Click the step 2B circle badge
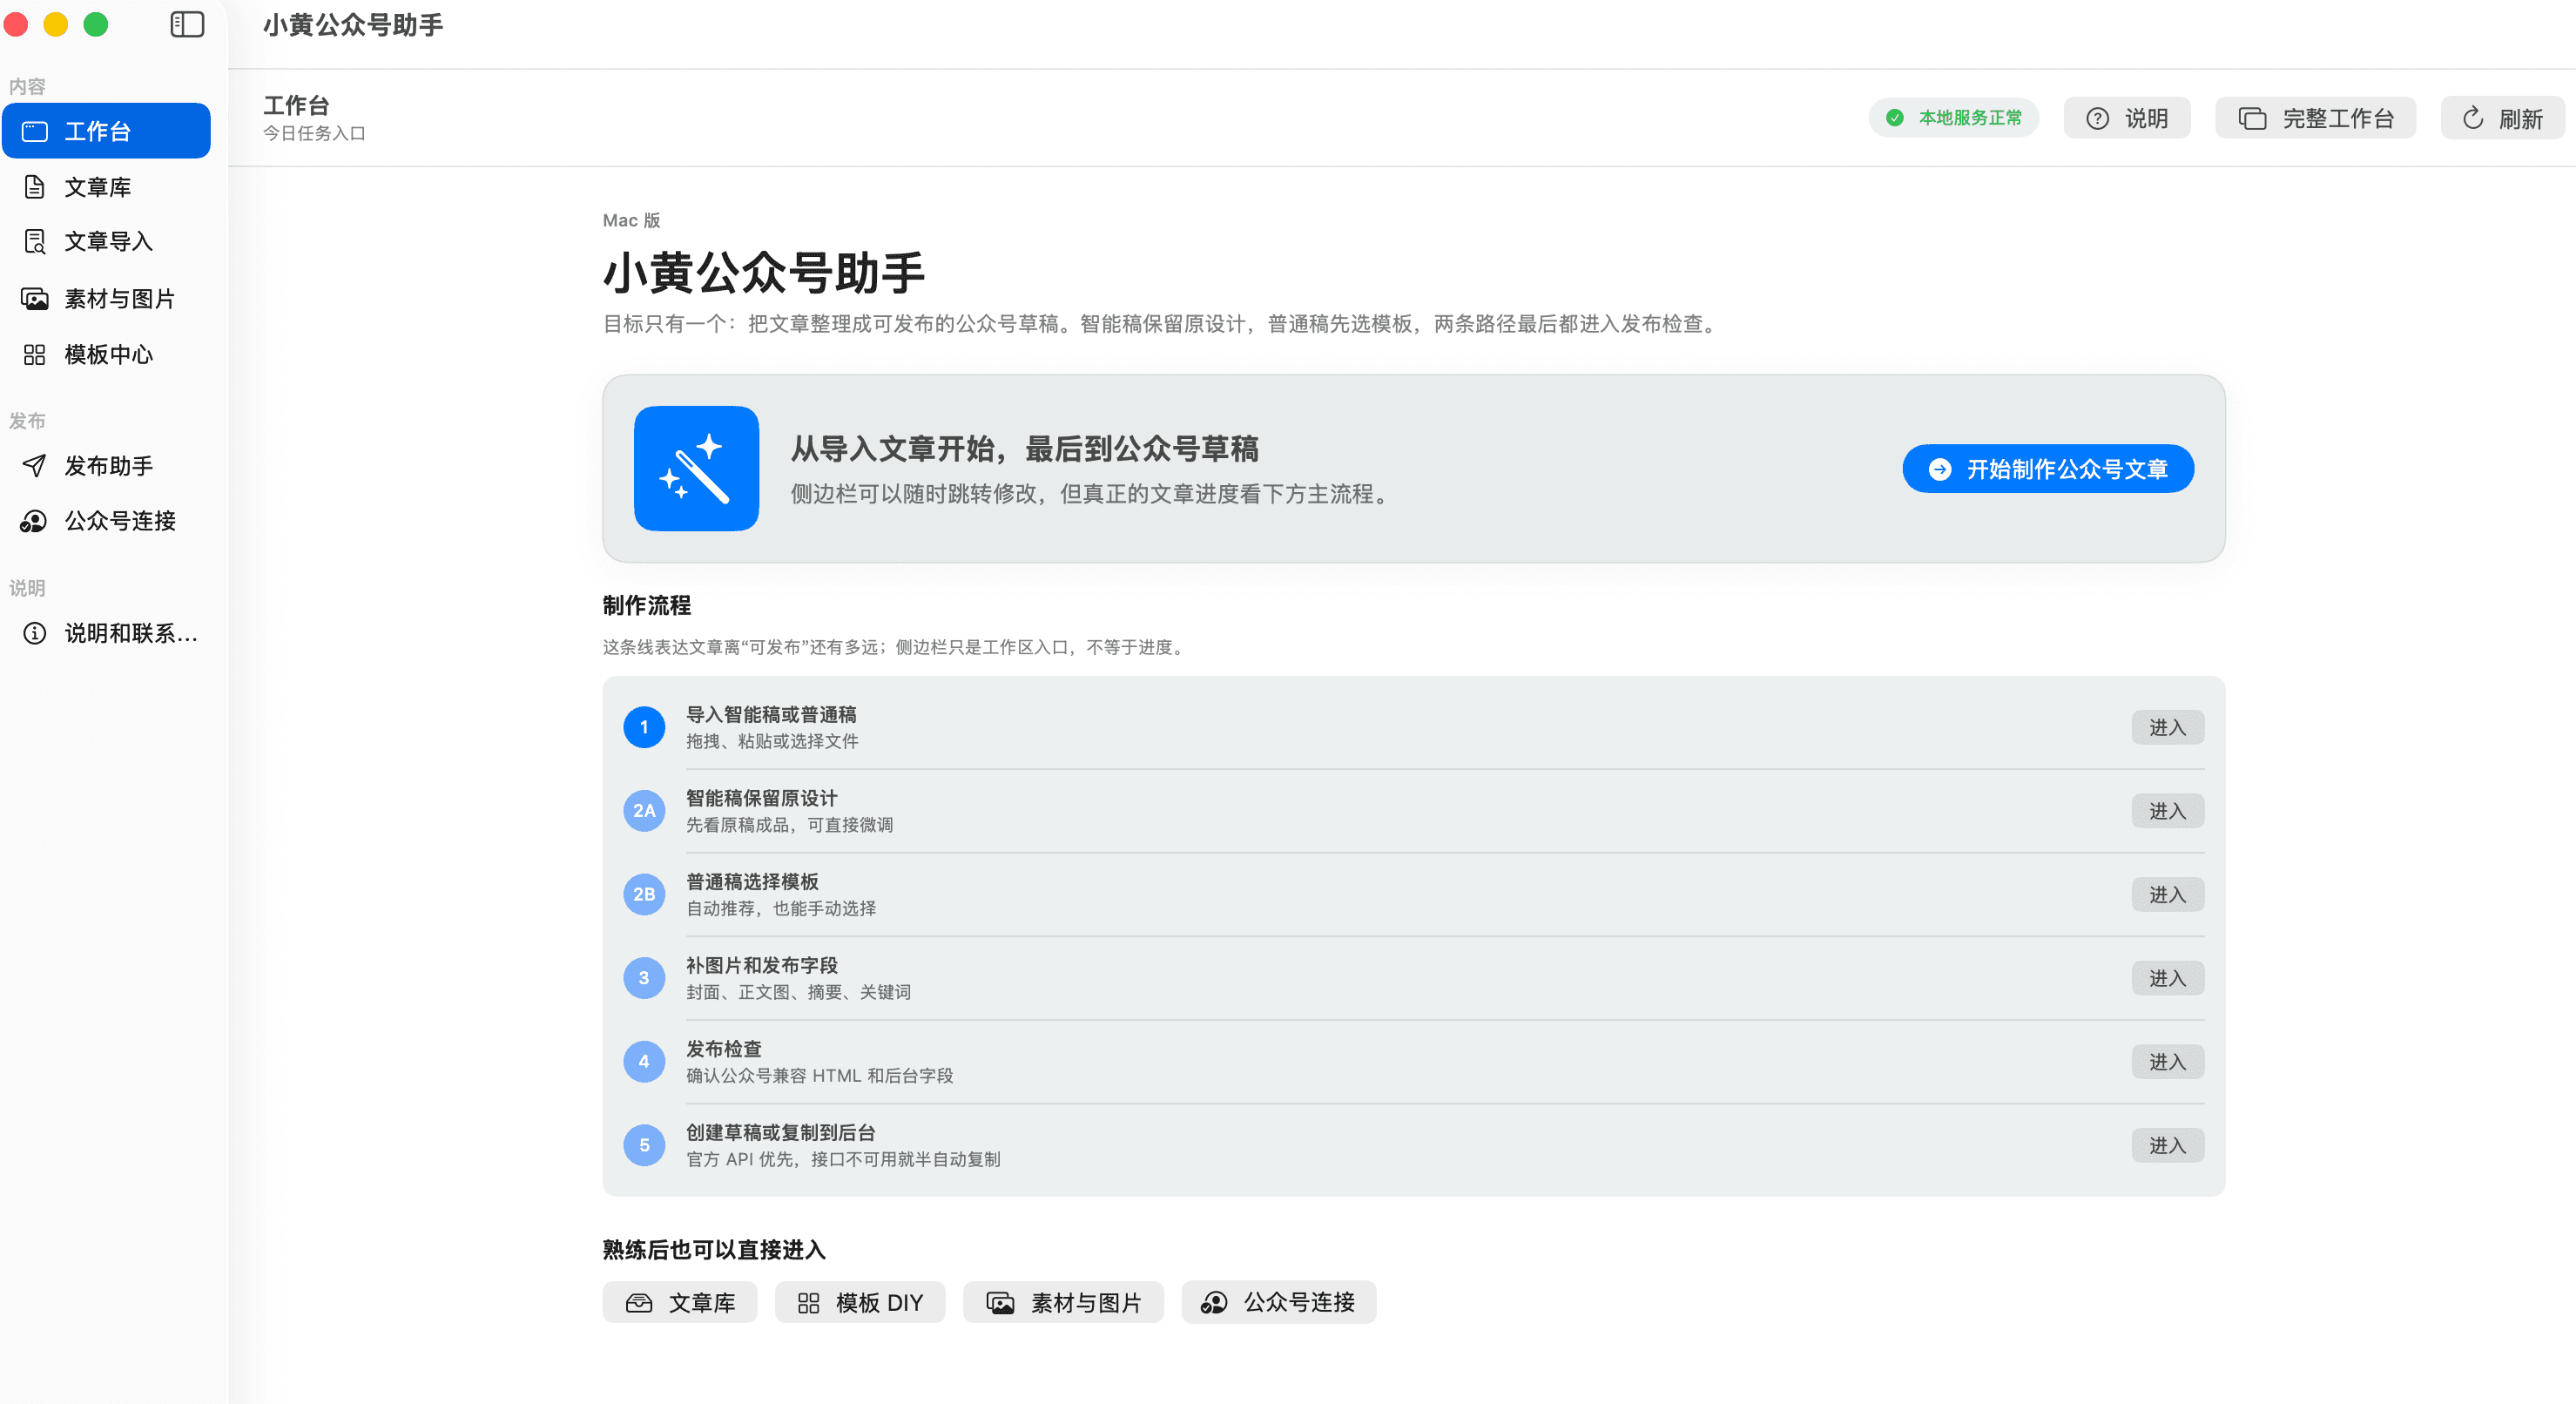Screen dimensions: 2576x1404 click(x=644, y=894)
